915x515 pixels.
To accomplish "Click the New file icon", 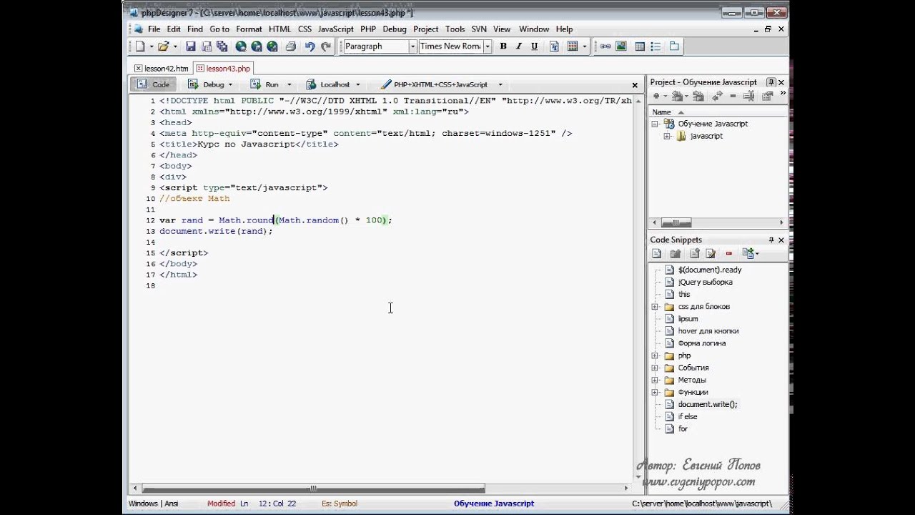I will pos(140,46).
